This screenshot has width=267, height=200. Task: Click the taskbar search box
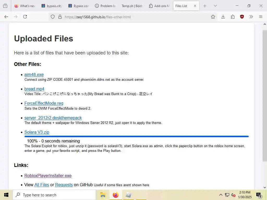pos(54,195)
